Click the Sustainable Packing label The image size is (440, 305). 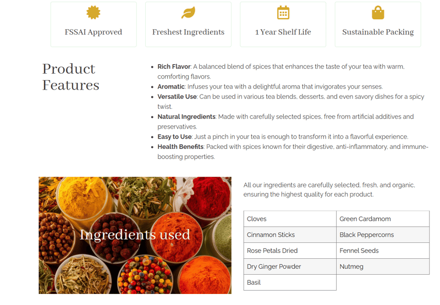378,32
